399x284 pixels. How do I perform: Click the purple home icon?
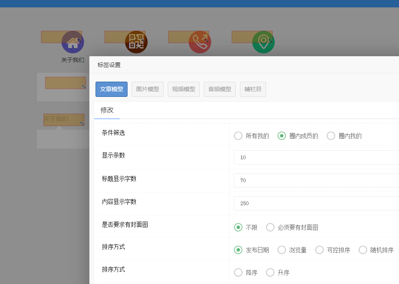pyautogui.click(x=73, y=42)
